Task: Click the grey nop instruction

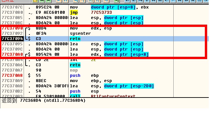Action: tap(74, 70)
